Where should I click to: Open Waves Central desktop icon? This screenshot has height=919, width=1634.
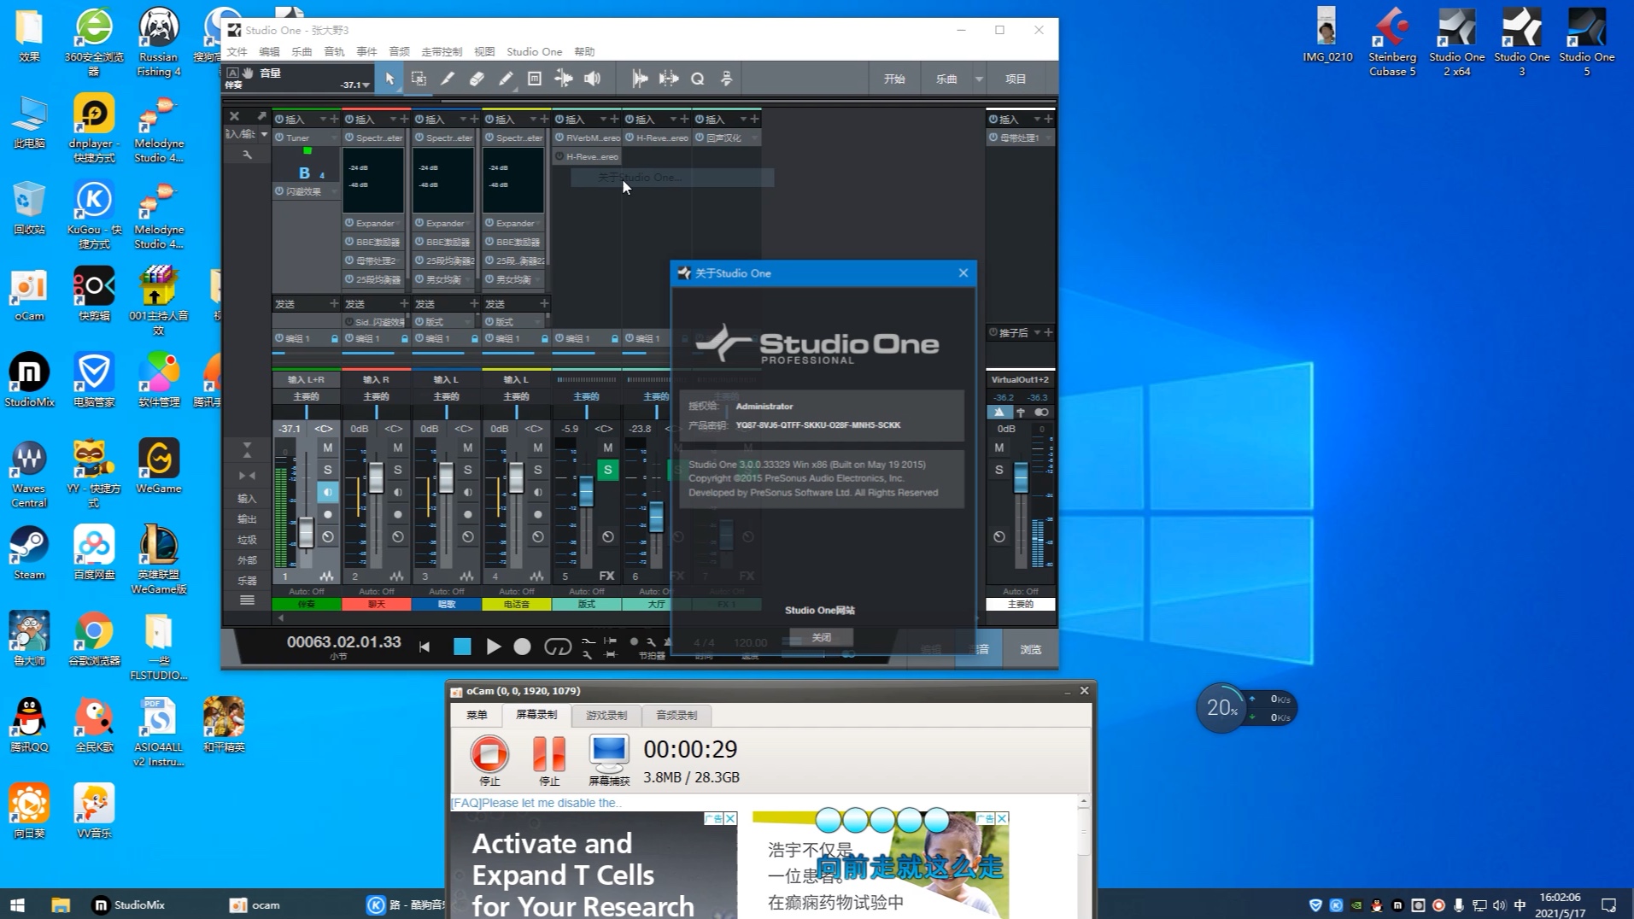click(29, 472)
